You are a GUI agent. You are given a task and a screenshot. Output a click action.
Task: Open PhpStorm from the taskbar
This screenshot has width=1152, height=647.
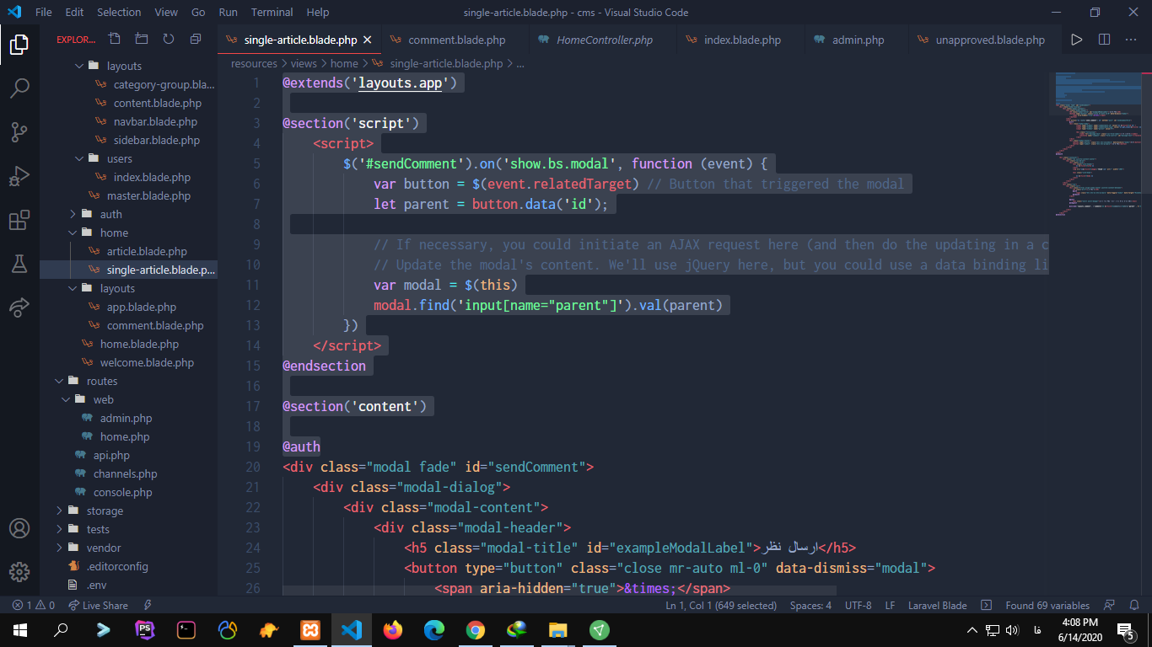[x=145, y=629]
